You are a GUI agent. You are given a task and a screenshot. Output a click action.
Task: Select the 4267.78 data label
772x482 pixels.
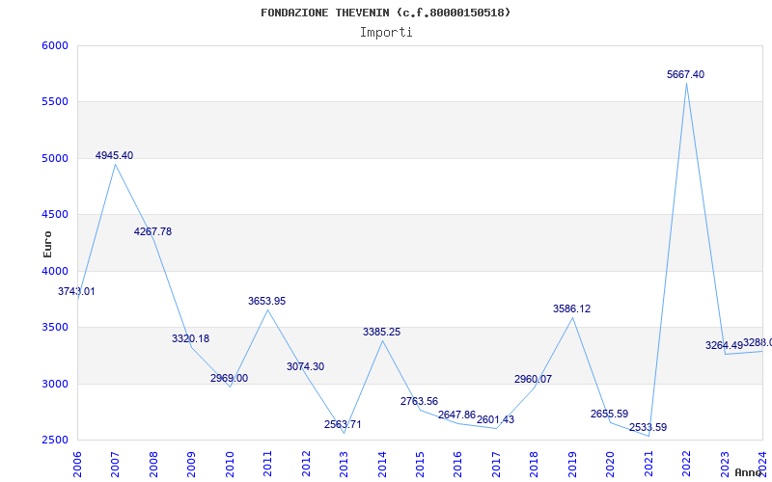pos(152,231)
